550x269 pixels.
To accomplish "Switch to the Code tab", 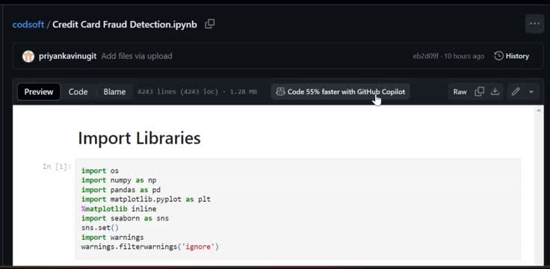I will tap(78, 92).
